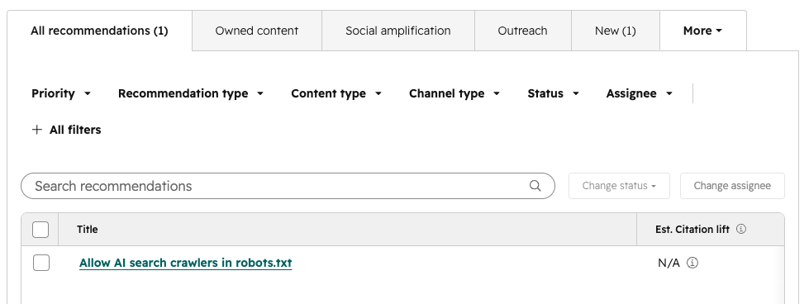Screen dimensions: 809x304
Task: Go to the New (1) tab
Action: (x=616, y=31)
